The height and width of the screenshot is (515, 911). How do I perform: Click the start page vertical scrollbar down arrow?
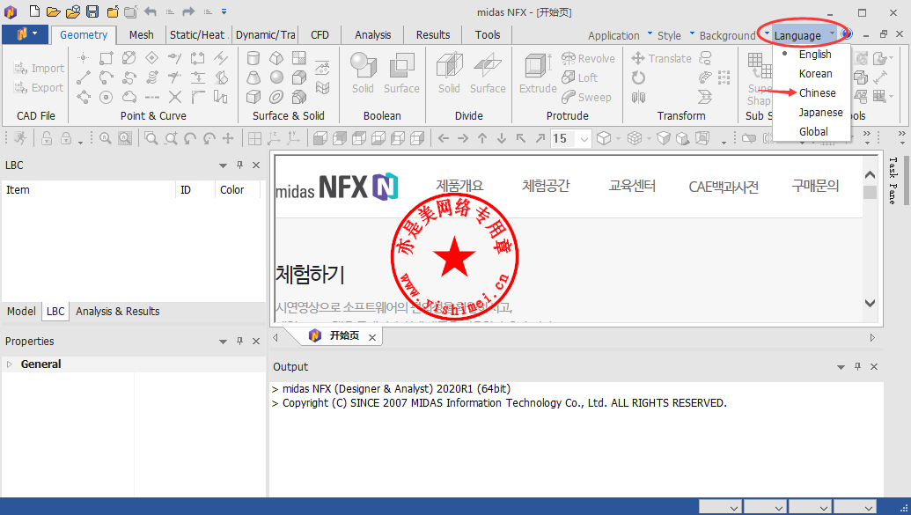870,303
